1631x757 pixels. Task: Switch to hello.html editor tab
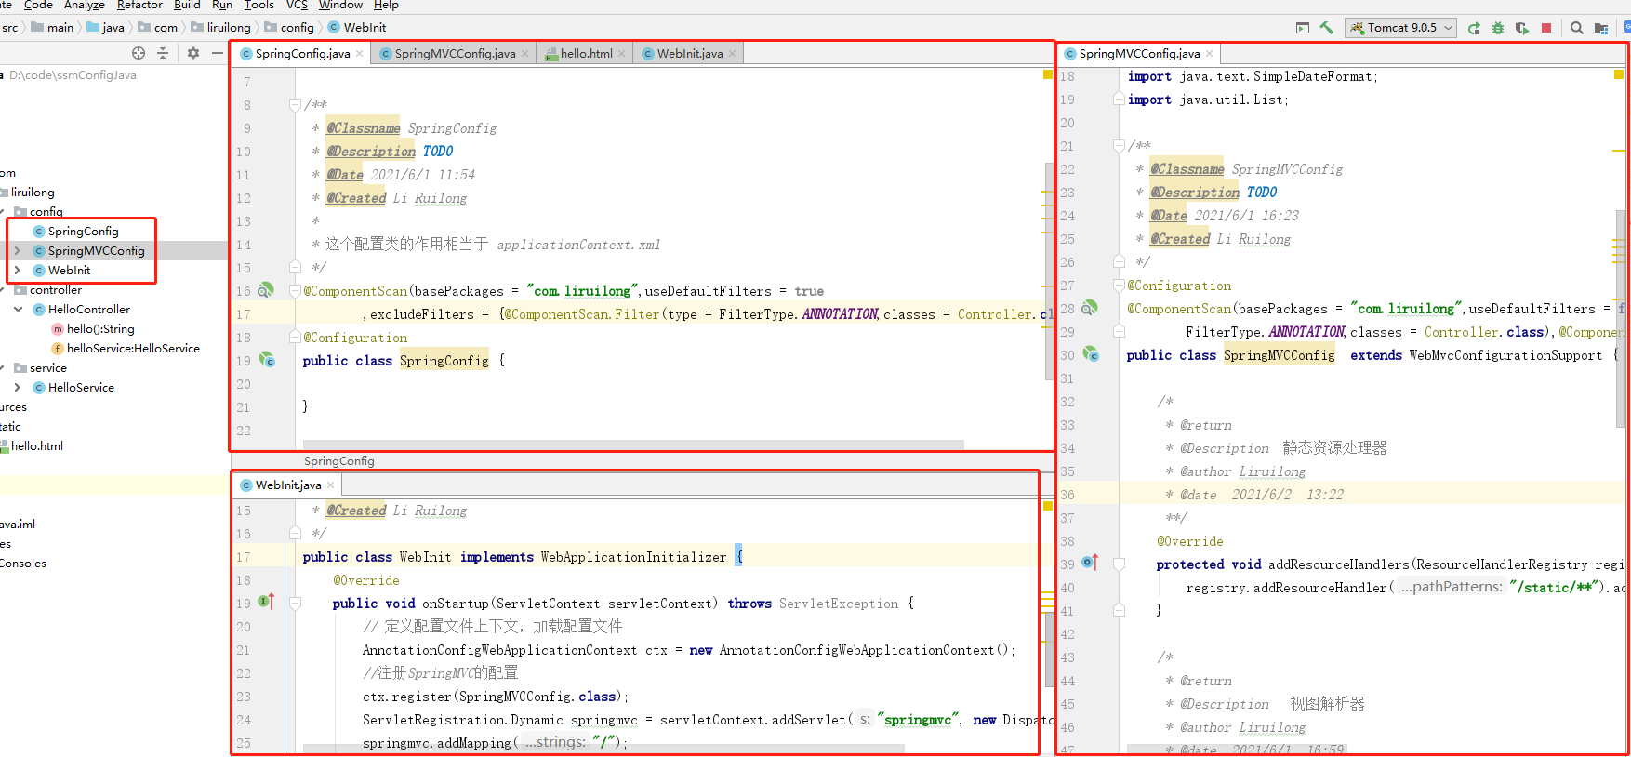[x=586, y=54]
